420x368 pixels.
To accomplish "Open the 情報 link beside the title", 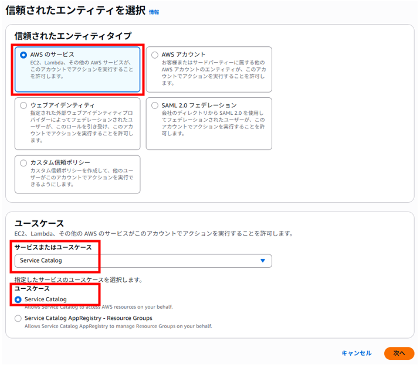I will pos(154,12).
